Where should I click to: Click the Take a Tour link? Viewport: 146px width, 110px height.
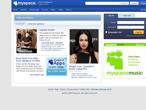pyautogui.click(x=44, y=4)
